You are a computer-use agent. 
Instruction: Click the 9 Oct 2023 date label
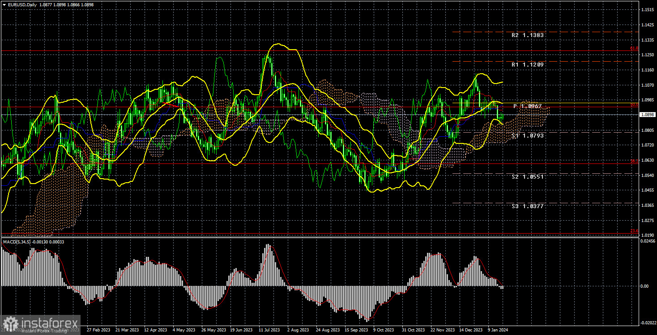pyautogui.click(x=384, y=330)
